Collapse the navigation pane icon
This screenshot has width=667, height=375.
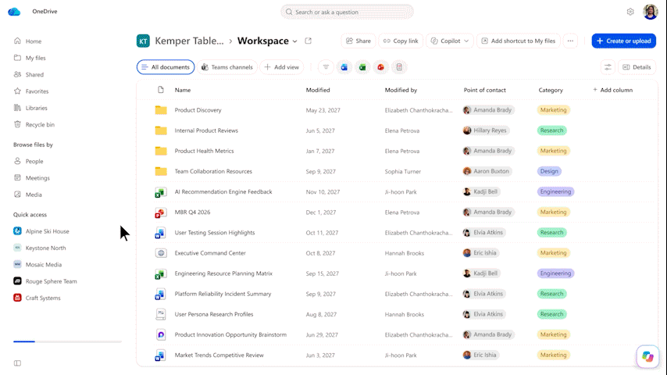[17, 363]
